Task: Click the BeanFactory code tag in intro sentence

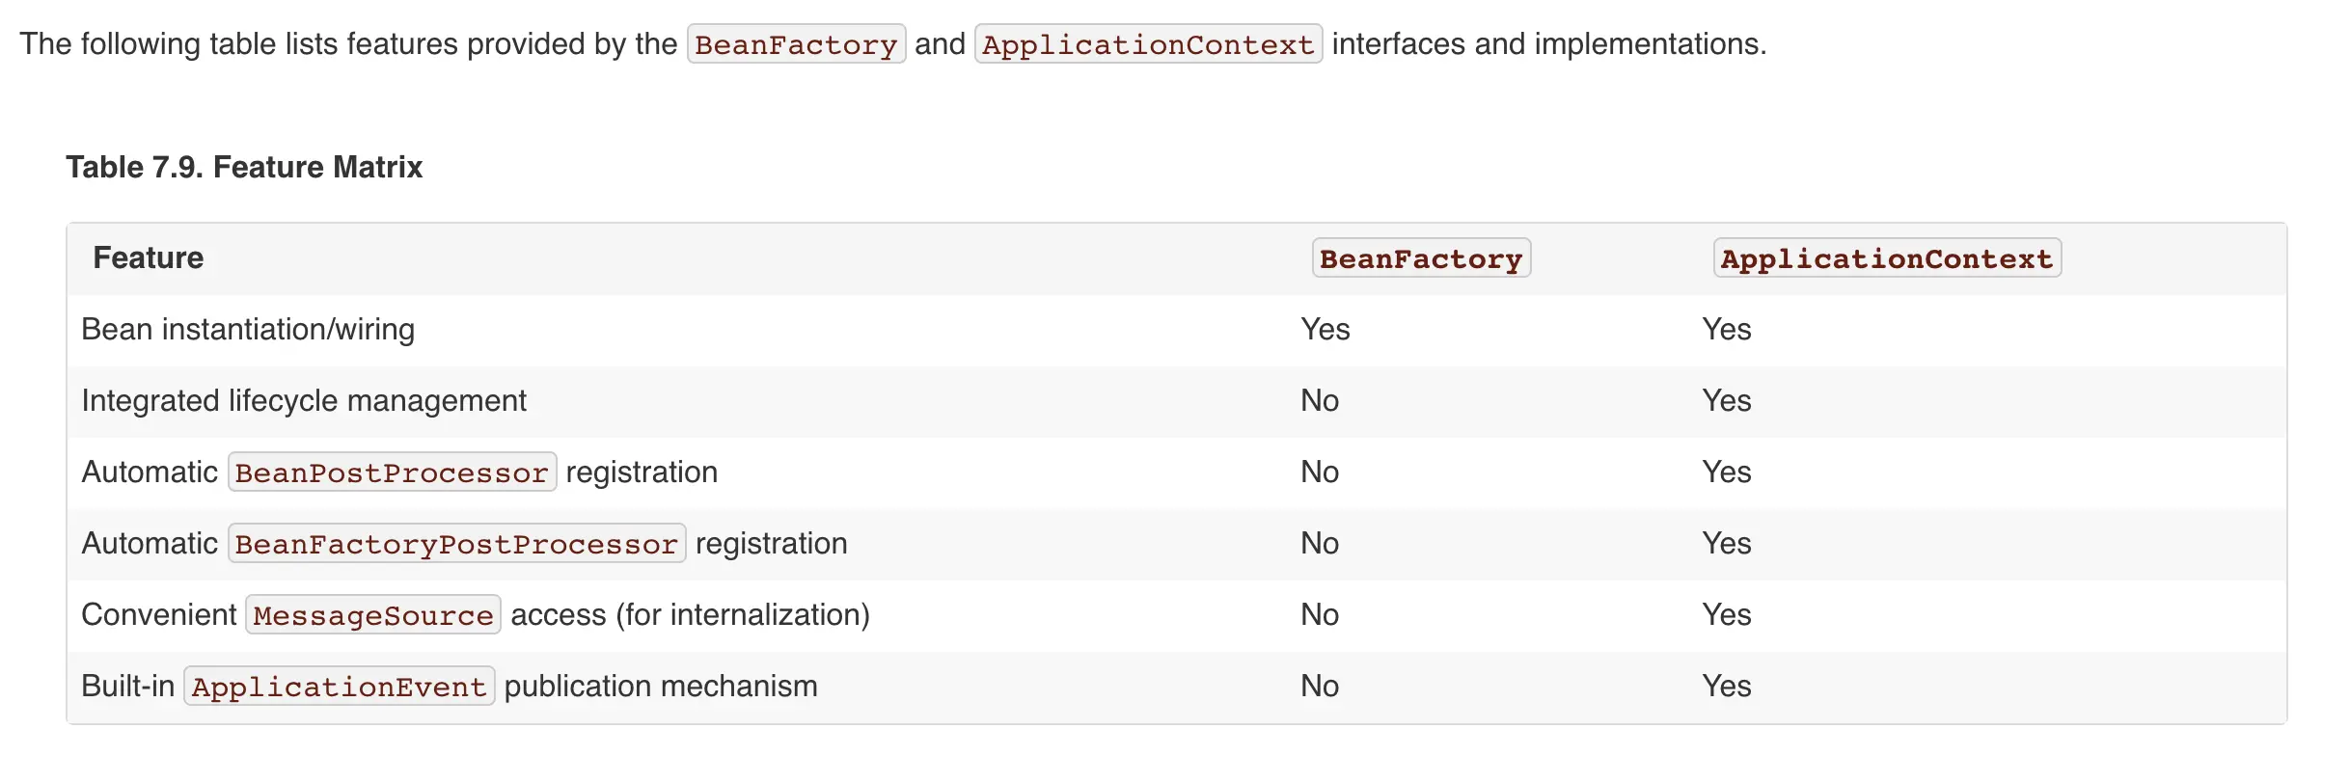Action: [796, 44]
